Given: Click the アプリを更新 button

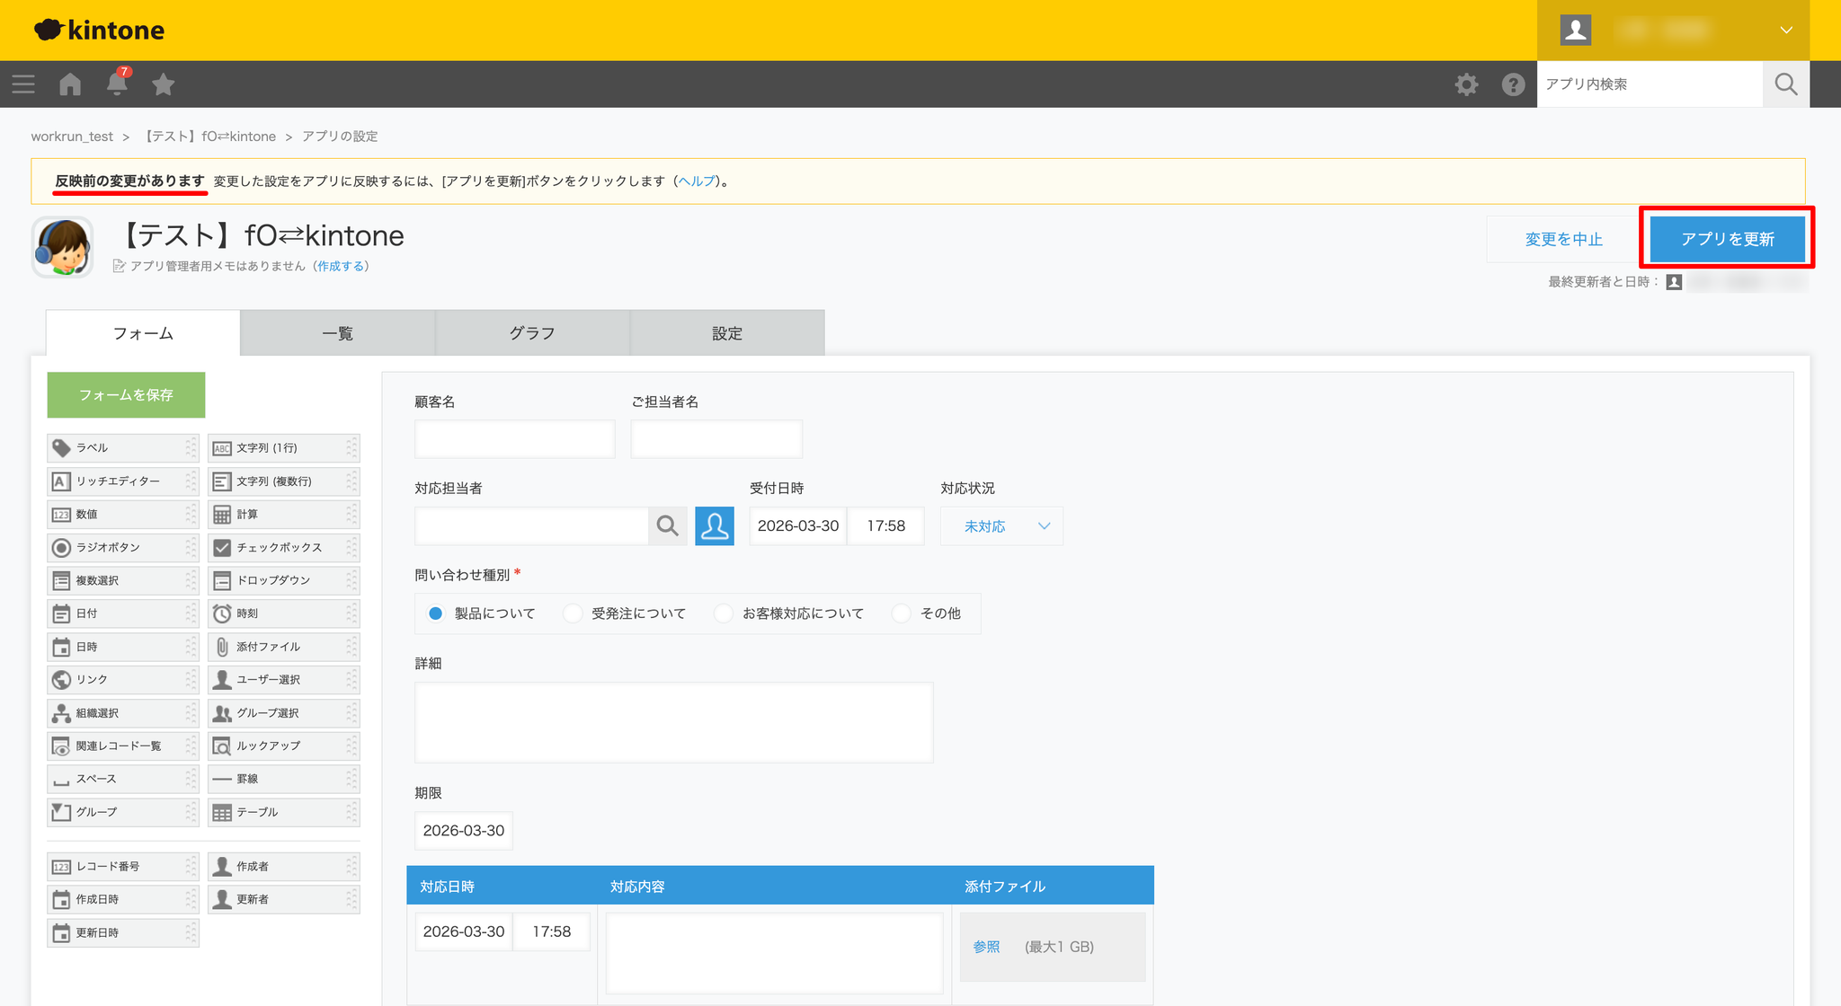Looking at the screenshot, I should click(1727, 239).
